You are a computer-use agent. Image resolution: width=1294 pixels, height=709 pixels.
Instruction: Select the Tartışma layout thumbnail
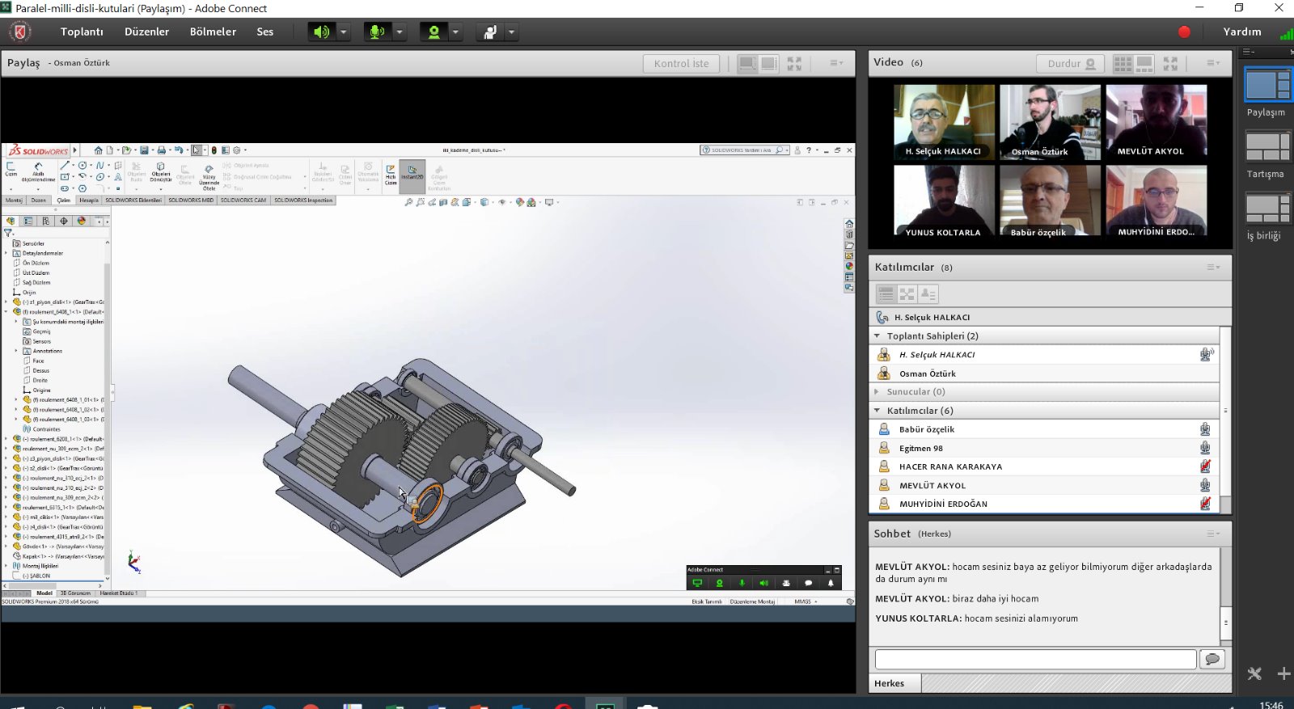point(1267,148)
